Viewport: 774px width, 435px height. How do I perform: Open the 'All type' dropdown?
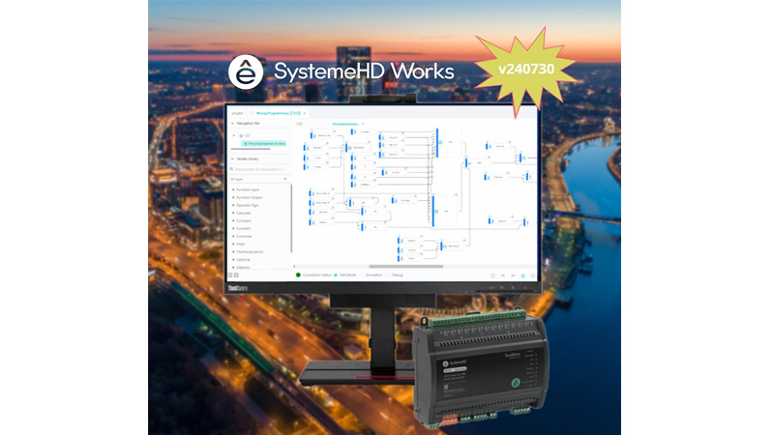tap(259, 179)
